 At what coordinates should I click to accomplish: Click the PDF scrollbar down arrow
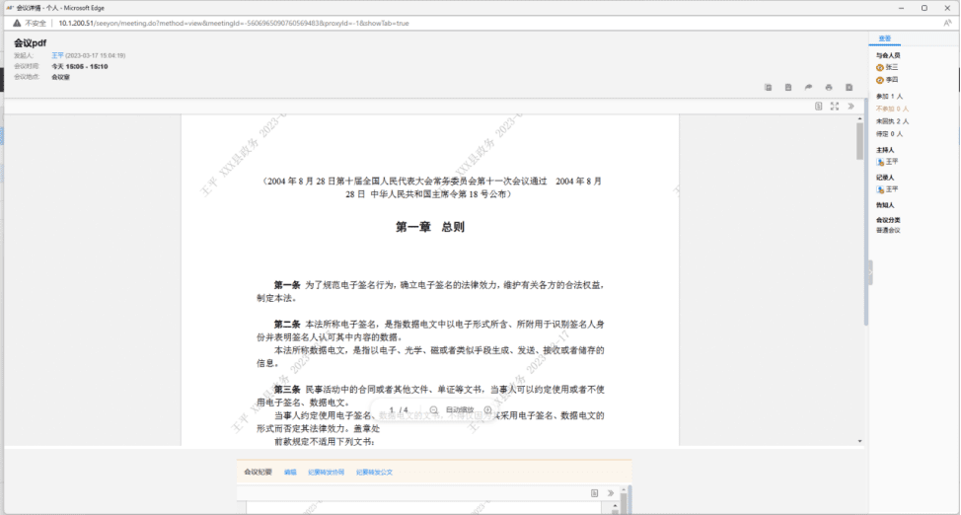pyautogui.click(x=860, y=441)
